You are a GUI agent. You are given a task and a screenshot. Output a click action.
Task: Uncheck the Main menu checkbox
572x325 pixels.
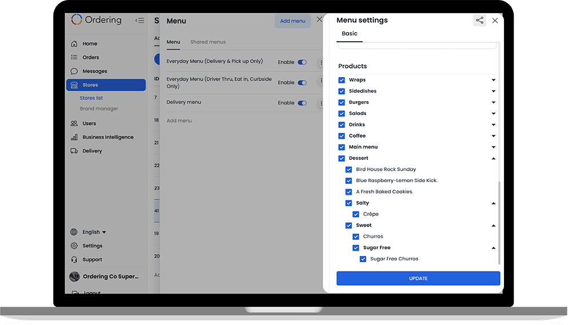click(x=341, y=147)
